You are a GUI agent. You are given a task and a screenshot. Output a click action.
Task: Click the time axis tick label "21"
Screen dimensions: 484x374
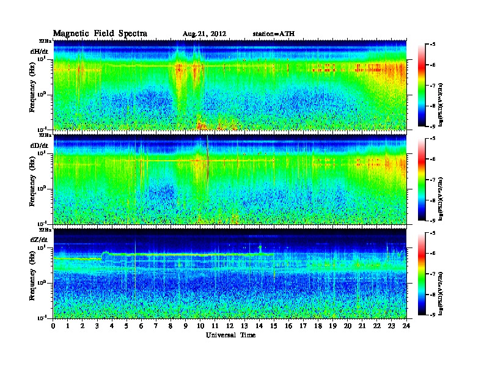coord(362,326)
